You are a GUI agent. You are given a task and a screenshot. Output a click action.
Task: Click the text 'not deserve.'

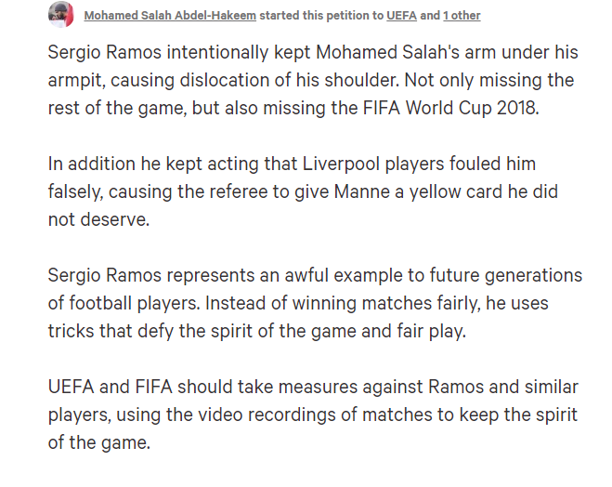point(98,220)
